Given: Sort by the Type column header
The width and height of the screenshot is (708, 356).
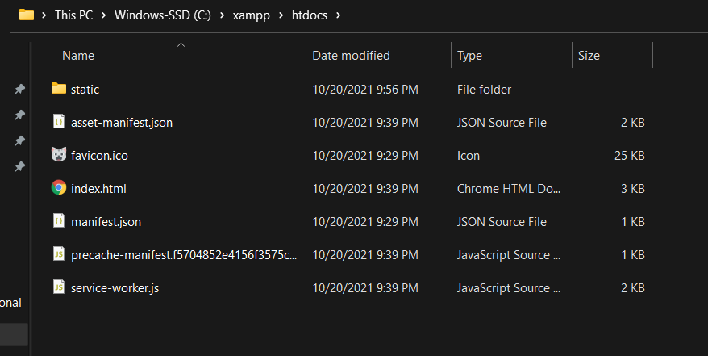Looking at the screenshot, I should tap(469, 56).
